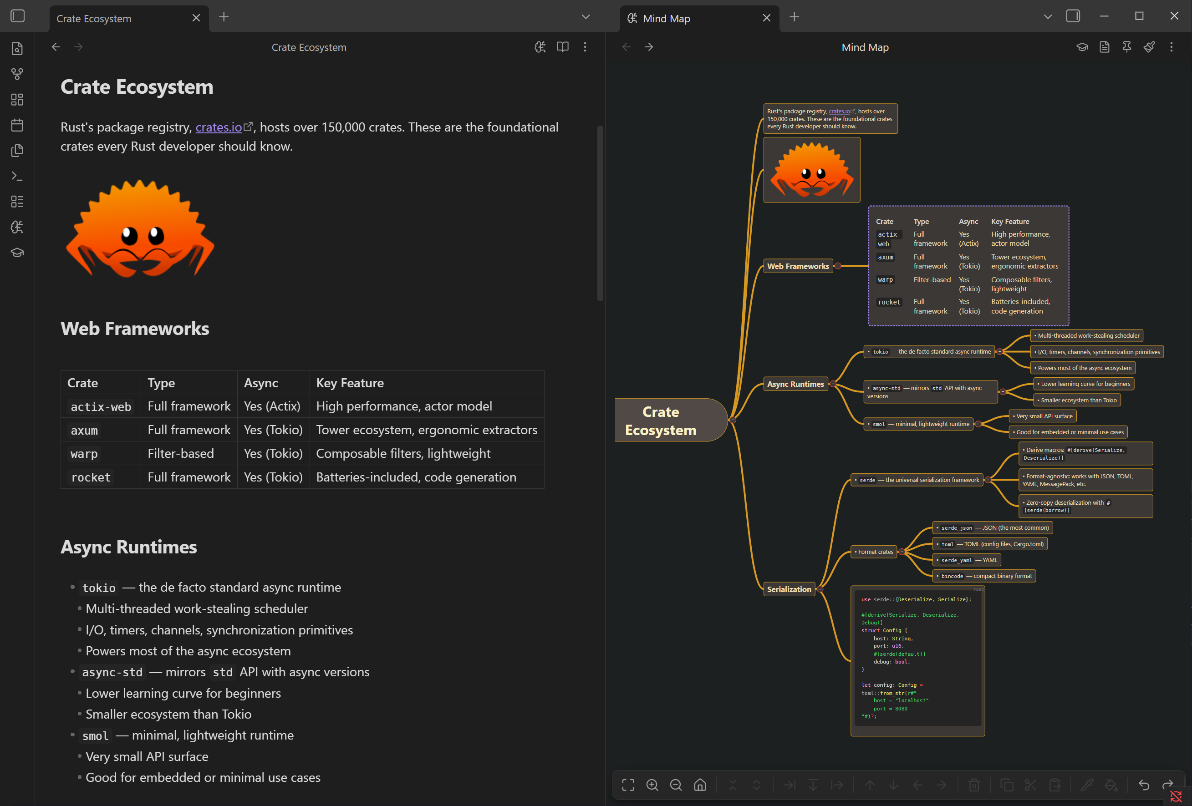The height and width of the screenshot is (806, 1192).
Task: Disable the red sync indicator
Action: pyautogui.click(x=1176, y=796)
